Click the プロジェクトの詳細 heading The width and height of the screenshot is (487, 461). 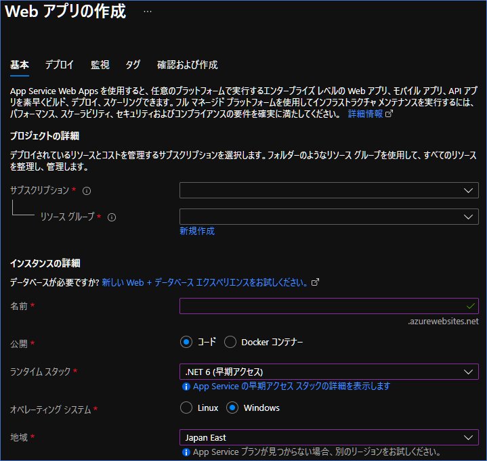coord(45,135)
